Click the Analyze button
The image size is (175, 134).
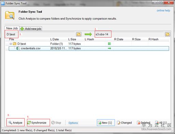tap(15, 122)
